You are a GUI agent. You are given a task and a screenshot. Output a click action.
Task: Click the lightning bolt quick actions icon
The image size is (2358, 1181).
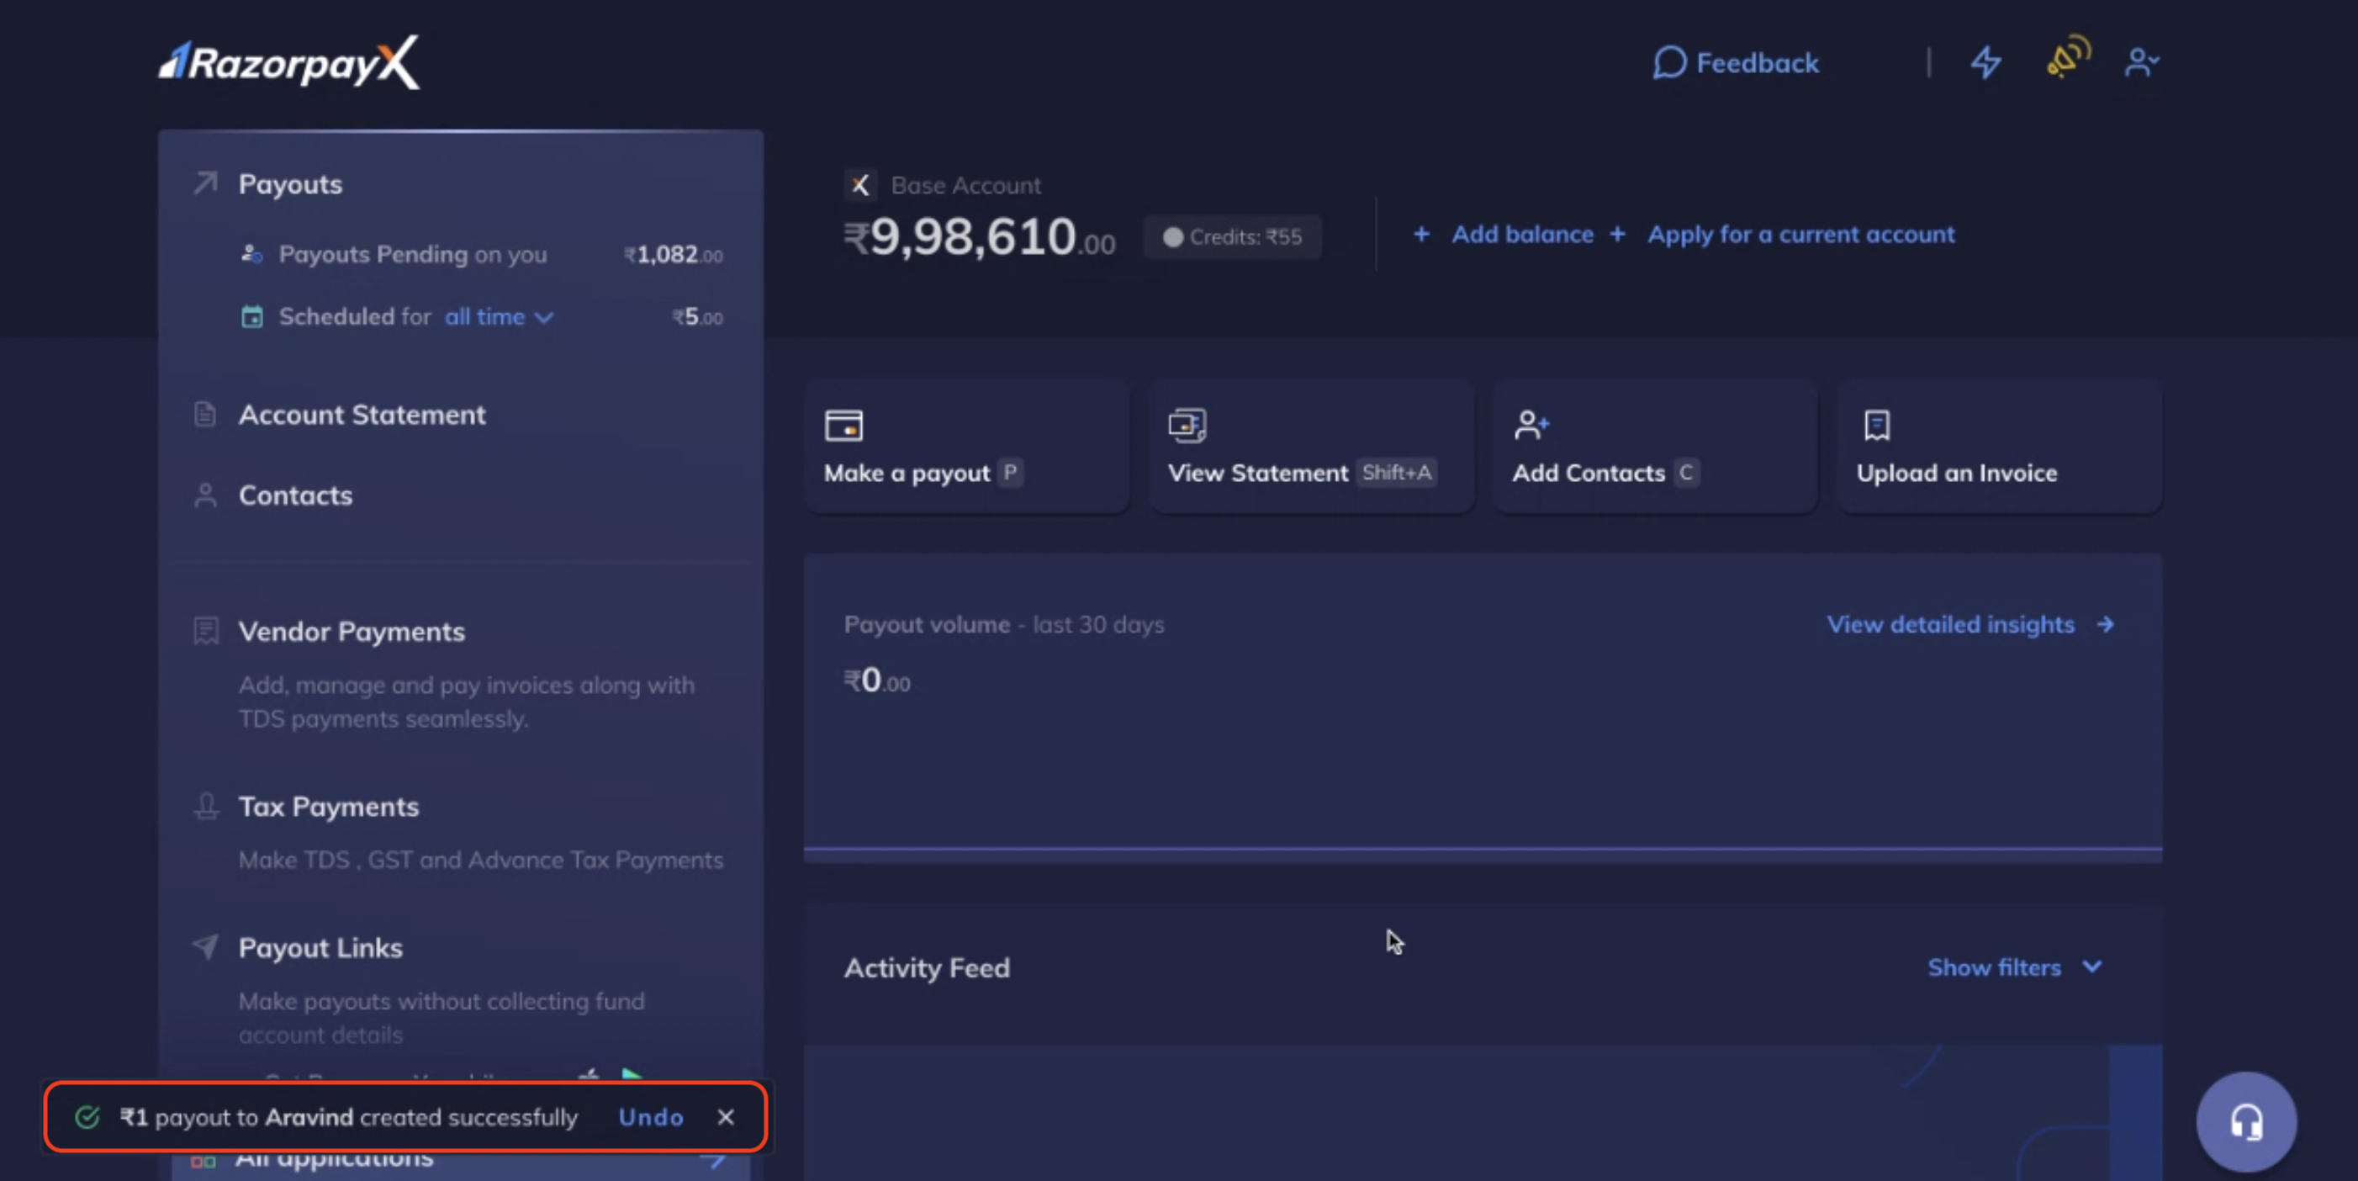pos(1985,62)
